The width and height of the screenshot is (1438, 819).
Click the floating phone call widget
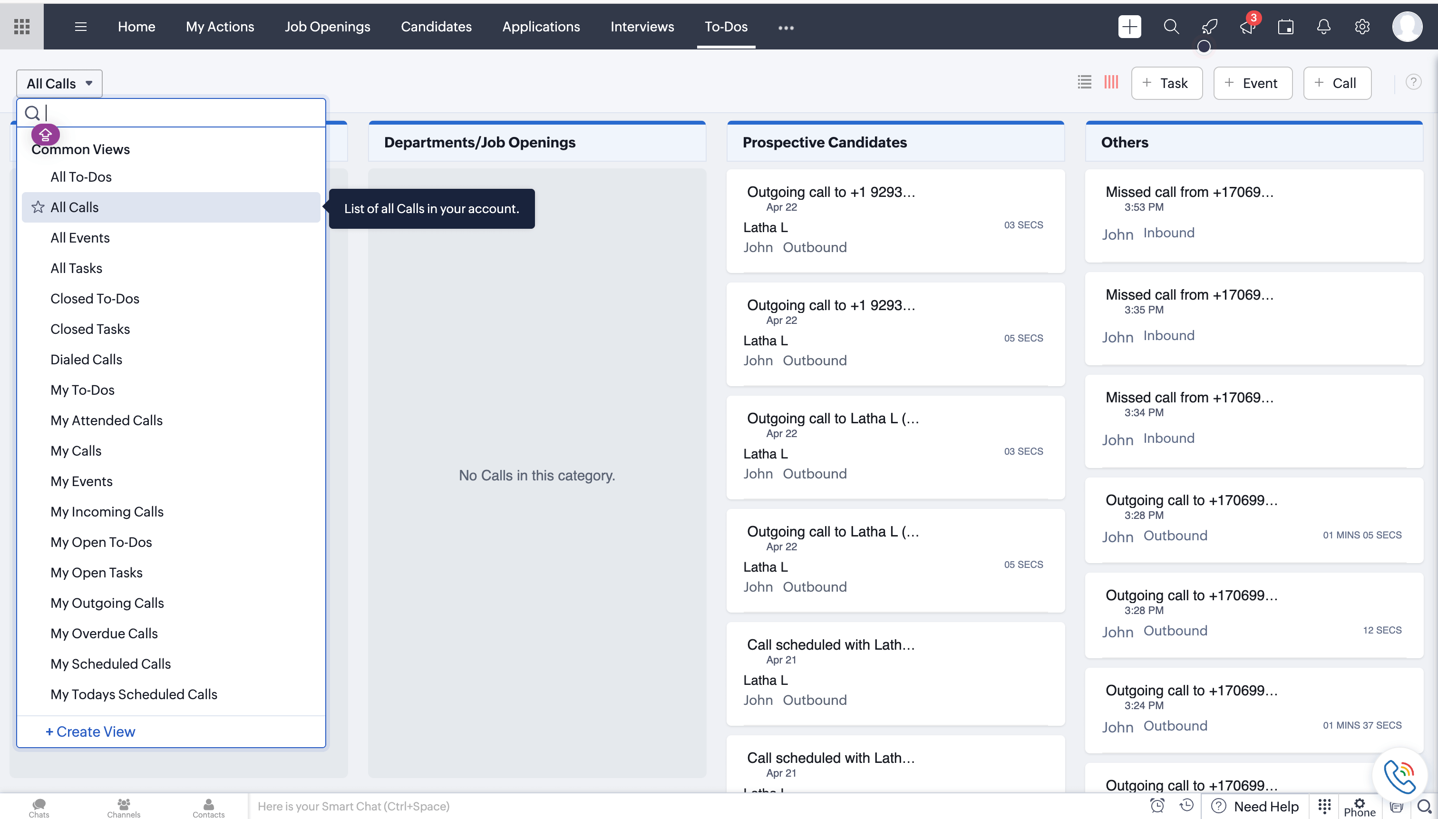(x=1399, y=776)
